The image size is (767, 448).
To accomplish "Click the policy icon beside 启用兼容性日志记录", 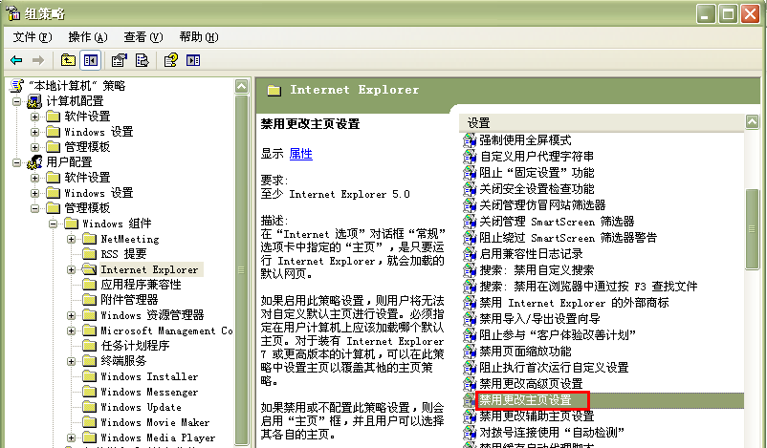I will (470, 254).
